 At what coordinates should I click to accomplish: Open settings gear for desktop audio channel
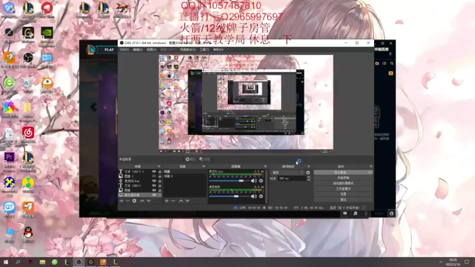(261, 196)
